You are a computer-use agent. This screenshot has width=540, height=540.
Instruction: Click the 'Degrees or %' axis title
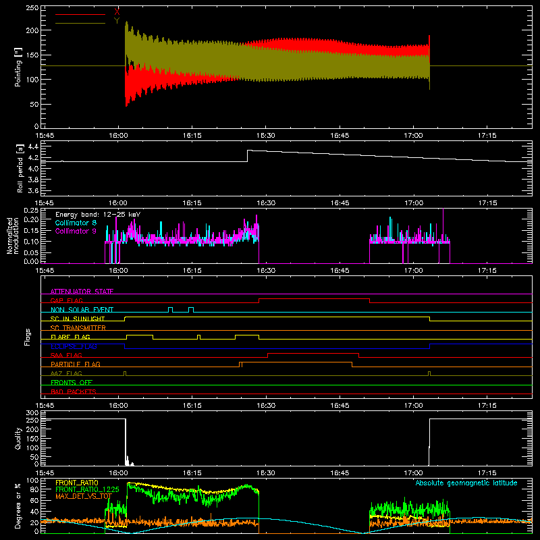pos(18,506)
